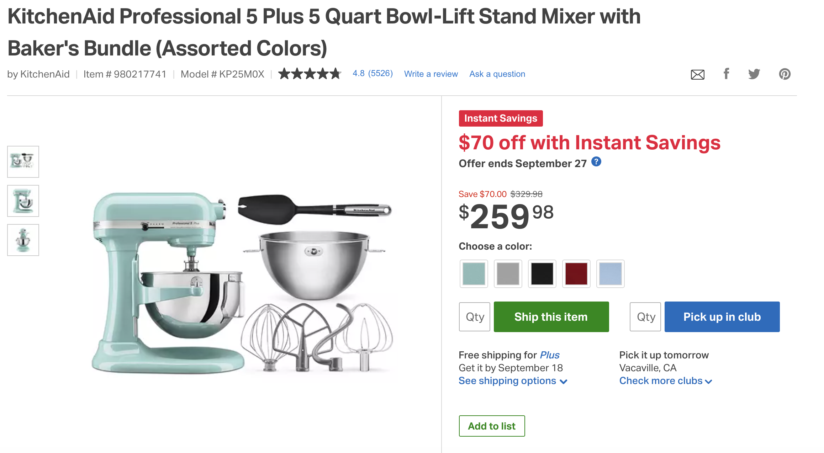Click the Pick up in club button
824x453 pixels.
pyautogui.click(x=722, y=317)
